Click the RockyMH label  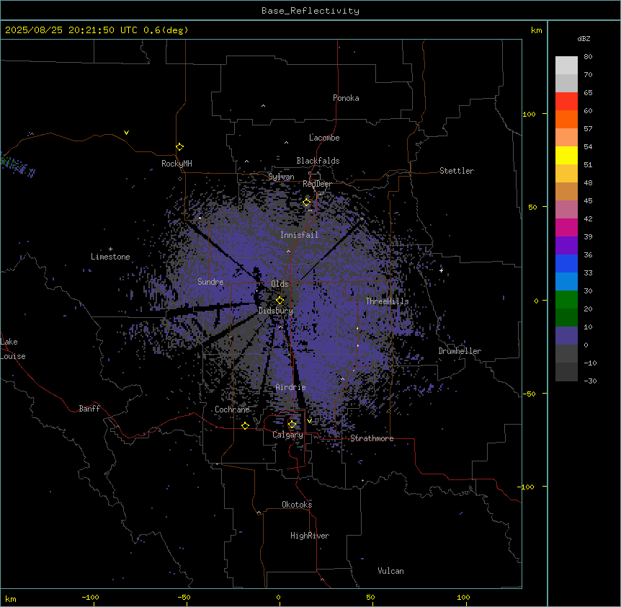click(177, 164)
